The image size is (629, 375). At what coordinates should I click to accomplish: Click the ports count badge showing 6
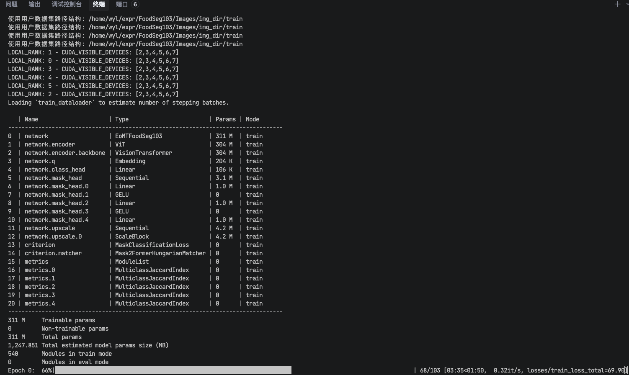[x=135, y=4]
